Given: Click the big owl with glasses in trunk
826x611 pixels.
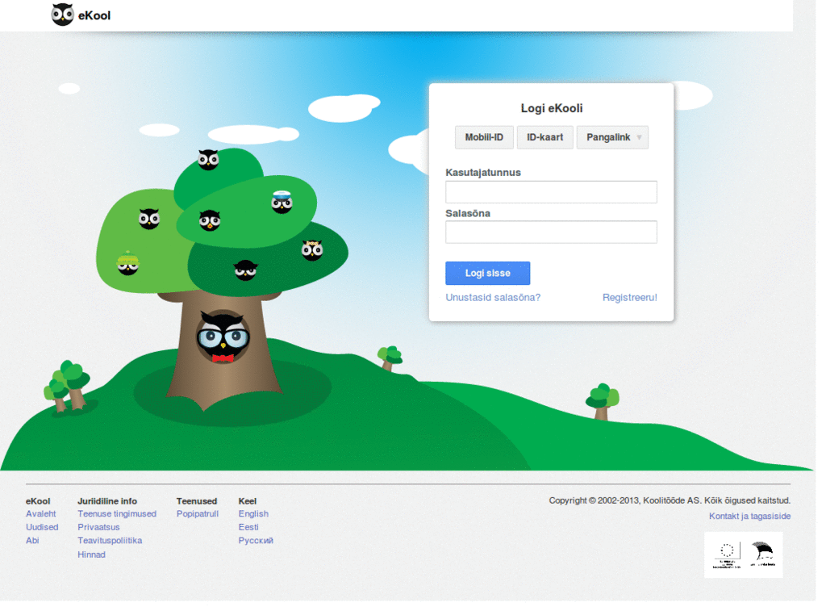Looking at the screenshot, I should (223, 337).
